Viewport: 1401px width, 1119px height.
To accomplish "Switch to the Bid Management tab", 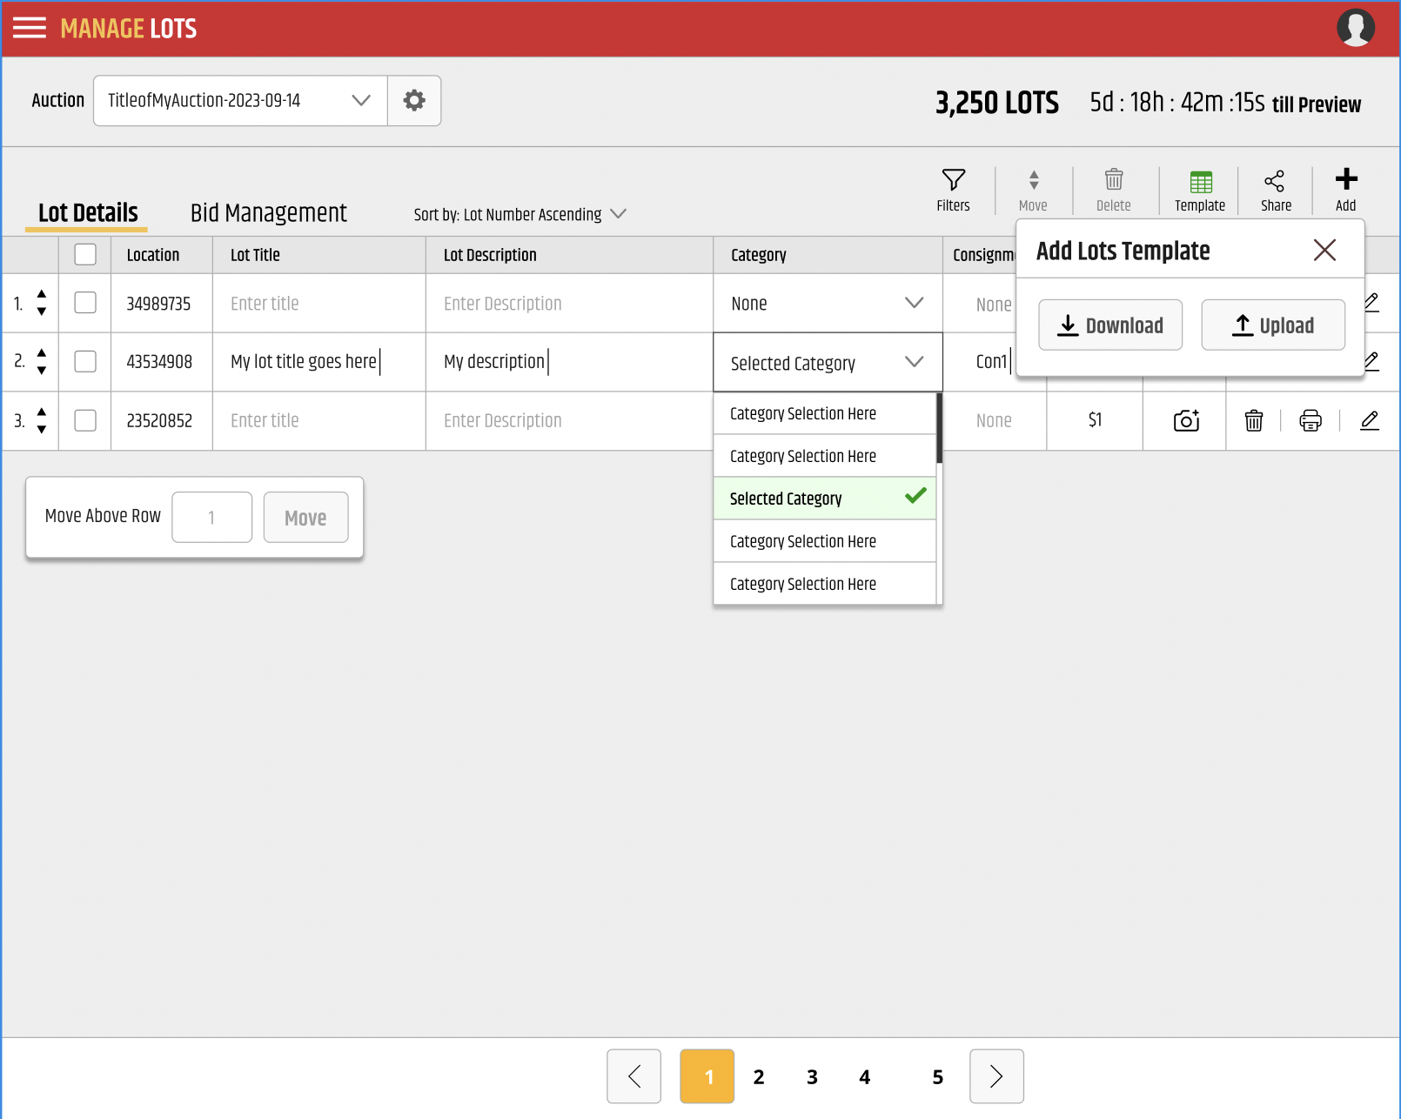I will pos(268,213).
